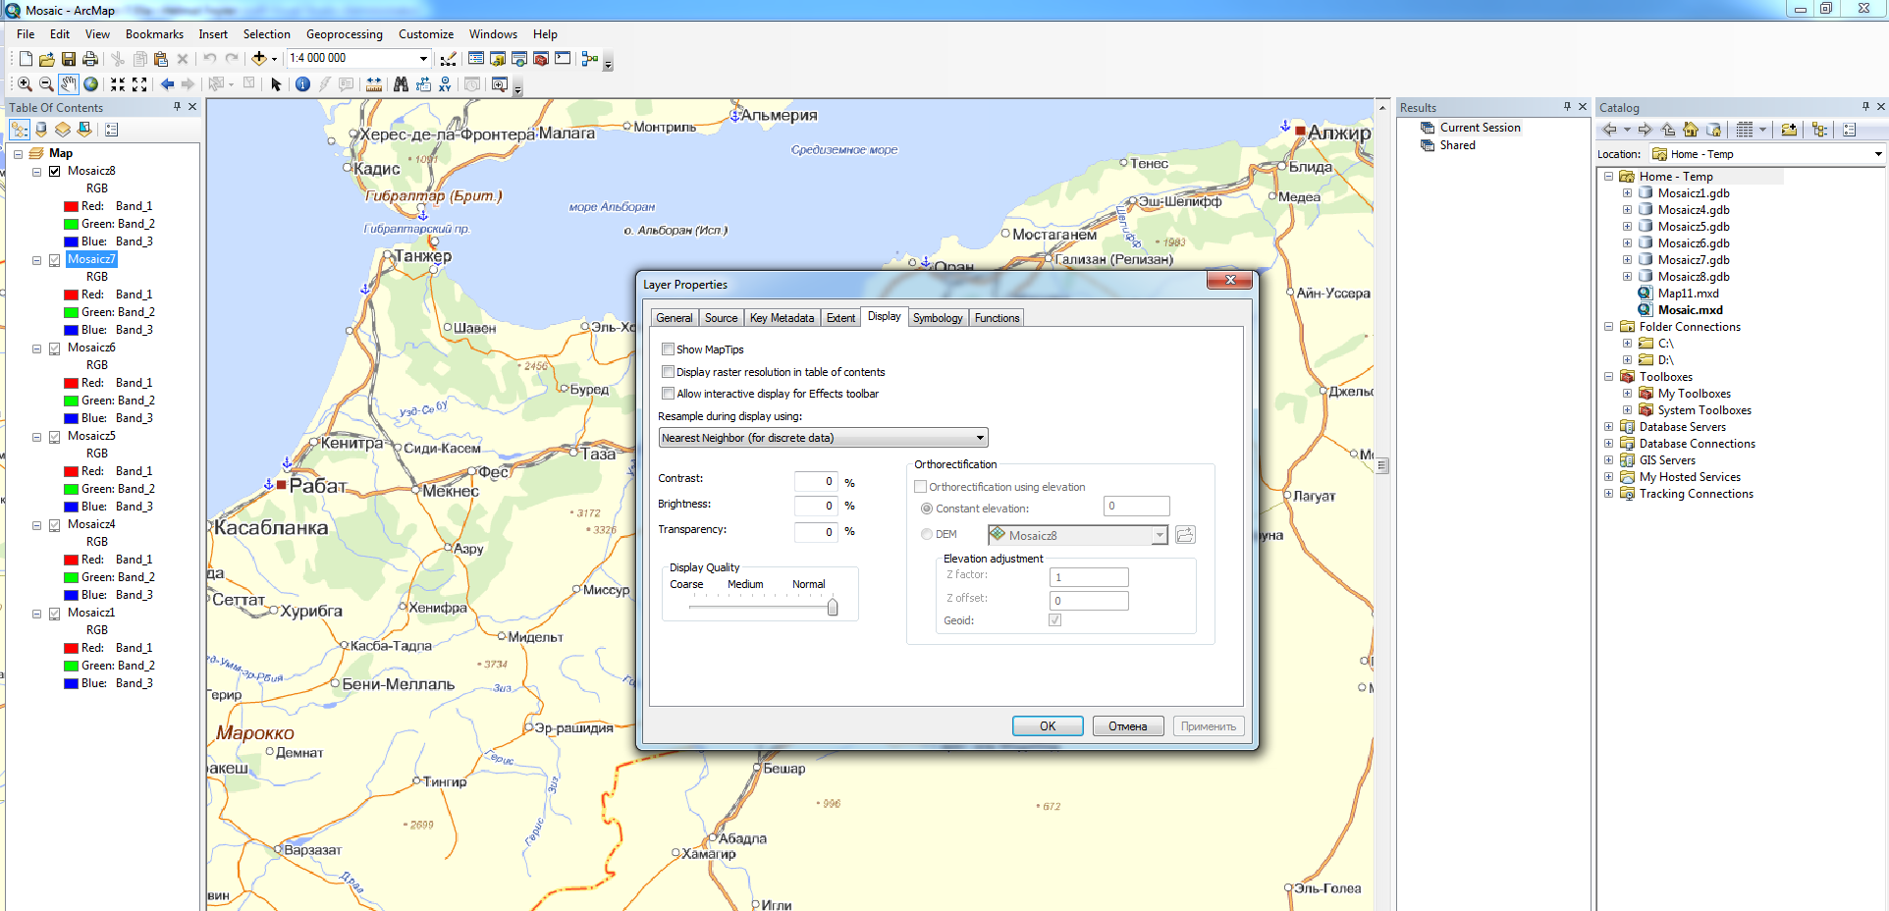
Task: Click OK in Layer Properties
Action: click(1047, 726)
